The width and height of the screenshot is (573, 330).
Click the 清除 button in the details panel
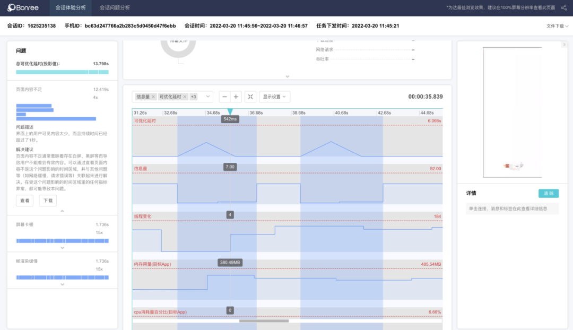pyautogui.click(x=548, y=194)
